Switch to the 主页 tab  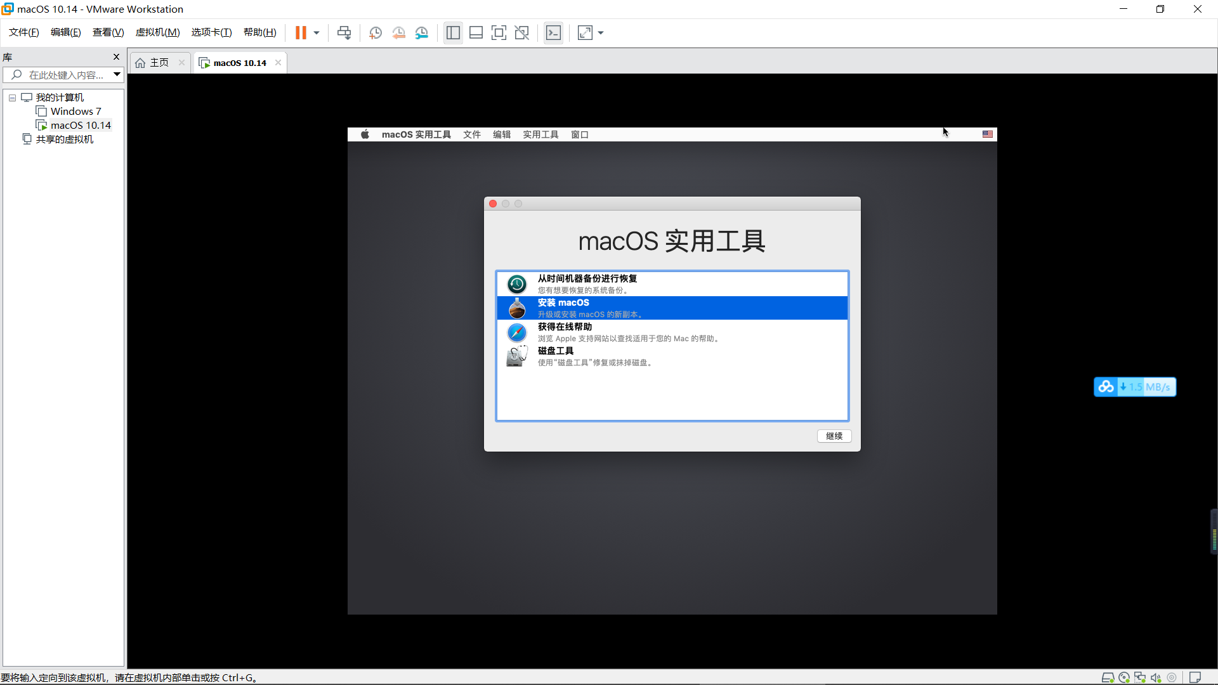[x=159, y=63]
